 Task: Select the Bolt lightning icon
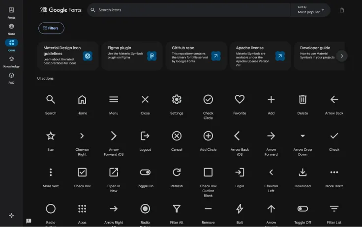[240, 209]
